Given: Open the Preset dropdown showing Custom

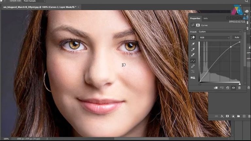Looking at the screenshot, I should tap(220, 32).
